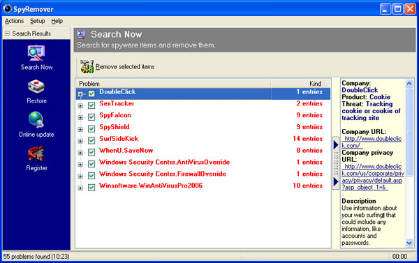This screenshot has height=263, width=419.
Task: Uncheck the AntiVirusOverride entry checkbox
Action: click(91, 164)
